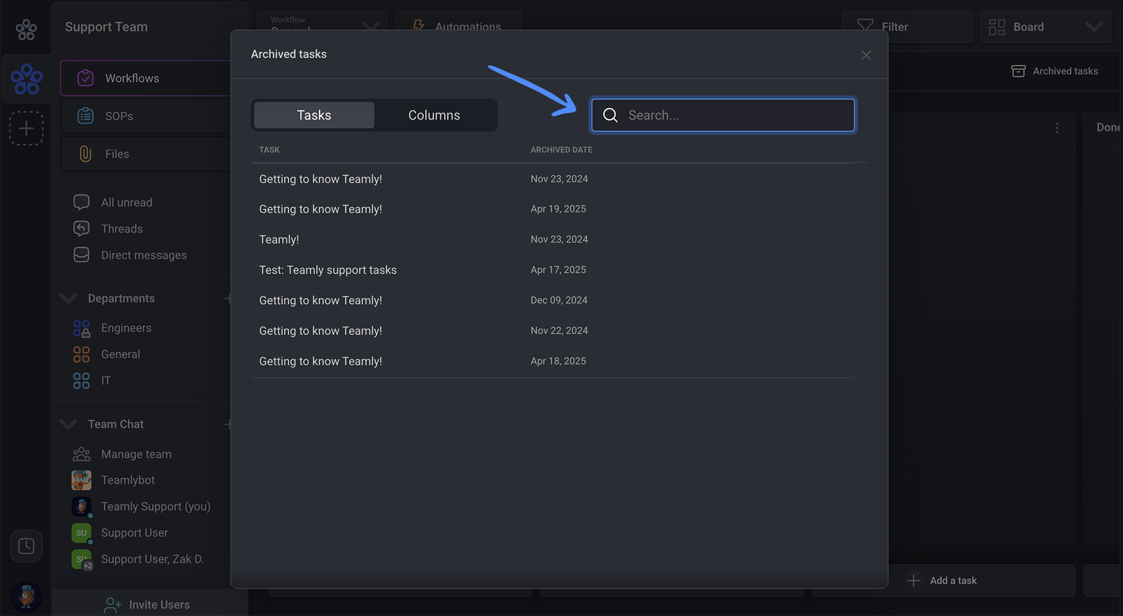Click the All unread chat icon

pyautogui.click(x=81, y=202)
